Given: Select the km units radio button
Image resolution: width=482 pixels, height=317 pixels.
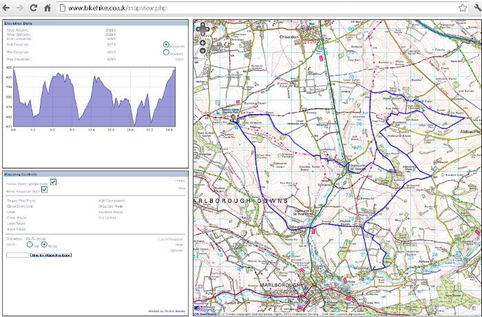Looking at the screenshot, I should tap(29, 243).
